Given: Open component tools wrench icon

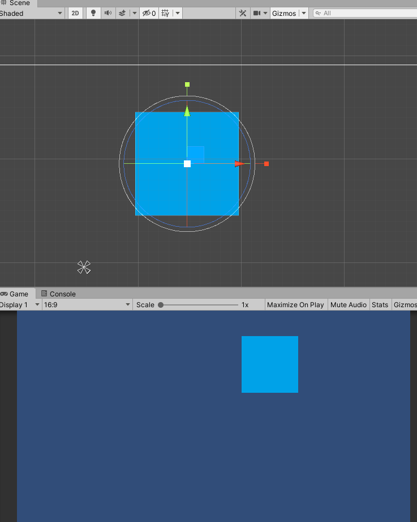Looking at the screenshot, I should [x=243, y=13].
